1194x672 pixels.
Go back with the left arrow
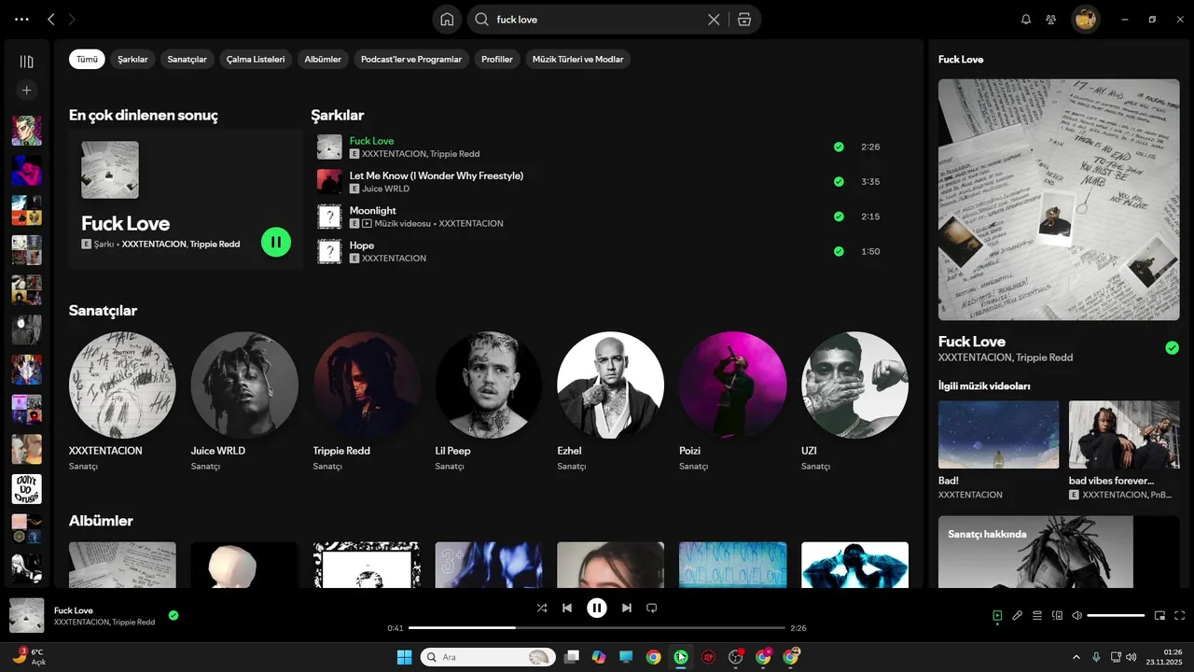click(51, 19)
